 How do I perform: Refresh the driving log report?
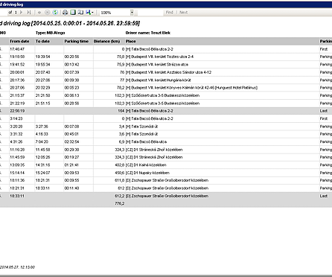[55, 12]
